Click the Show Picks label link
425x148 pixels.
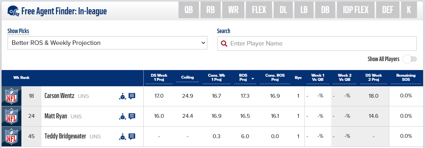point(18,31)
